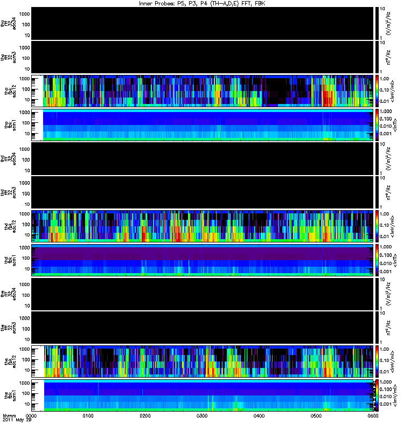Click inside the thd fbk edc12 spectrogram
Image resolution: width=404 pixels, height=431 pixels.
[203, 226]
